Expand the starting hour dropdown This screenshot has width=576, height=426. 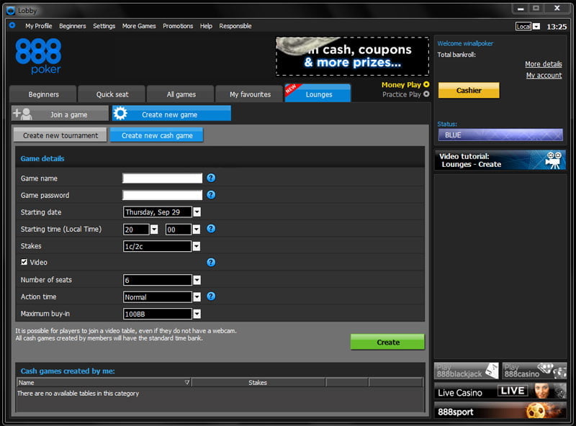154,229
